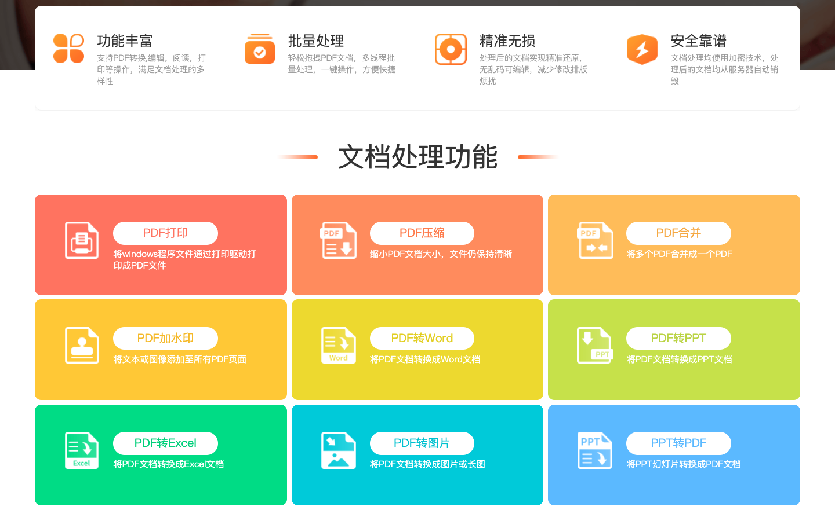This screenshot has height=521, width=835.
Task: Click the 精准无损 target icon
Action: click(451, 49)
